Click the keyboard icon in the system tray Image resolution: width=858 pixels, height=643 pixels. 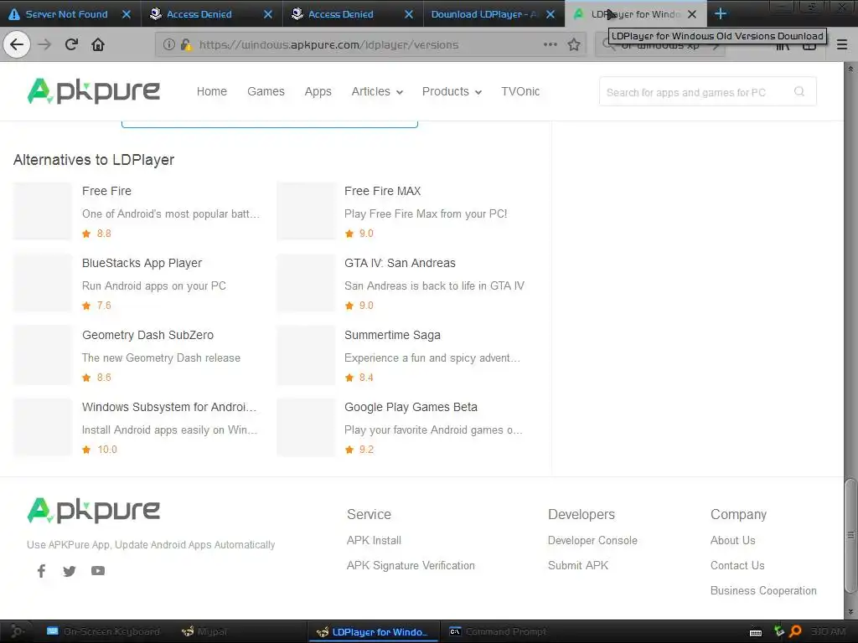756,632
